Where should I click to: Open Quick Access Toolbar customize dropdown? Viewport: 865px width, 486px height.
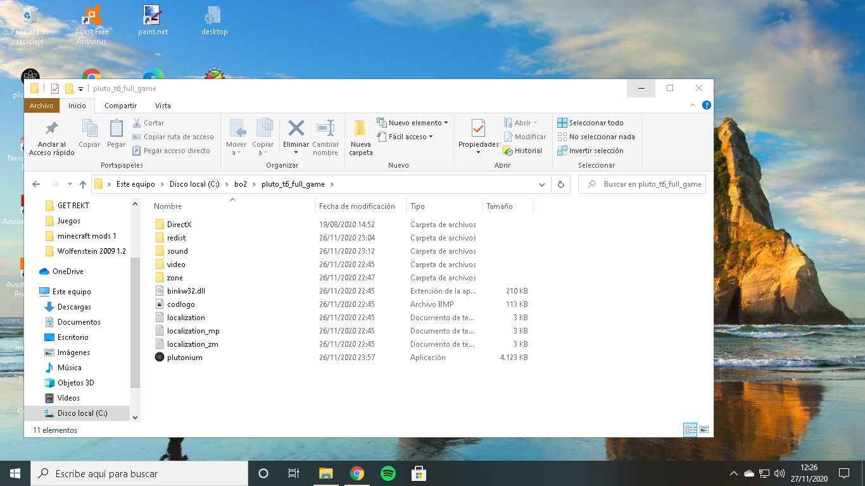tap(81, 89)
